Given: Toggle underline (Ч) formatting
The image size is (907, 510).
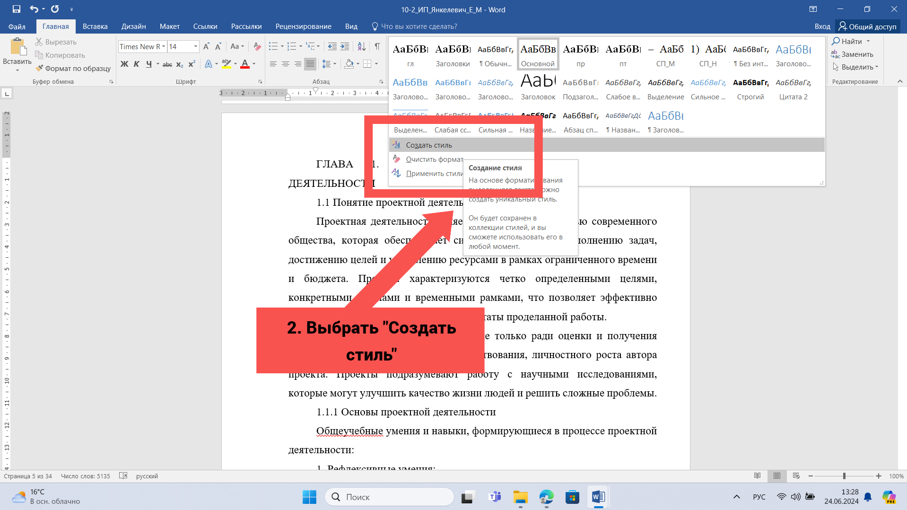Looking at the screenshot, I should tap(148, 64).
